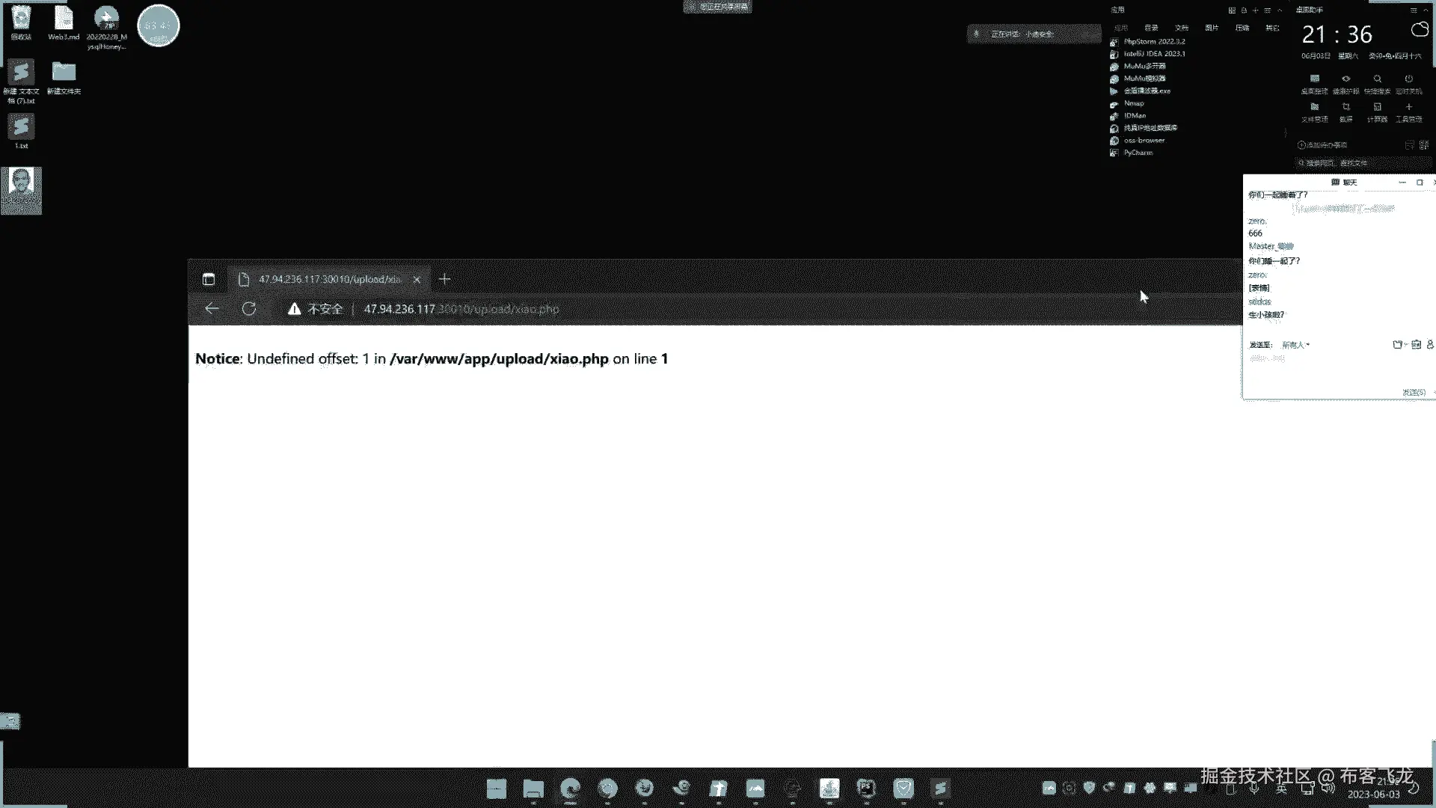The height and width of the screenshot is (808, 1436).
Task: Switch to the upload/xiao browser tab
Action: 329,279
